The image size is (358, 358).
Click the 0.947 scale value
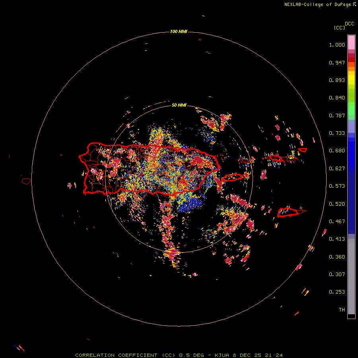click(337, 62)
